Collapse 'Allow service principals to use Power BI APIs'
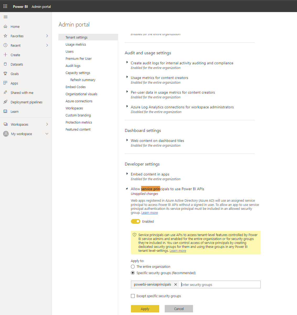This screenshot has height=315, width=297. click(127, 189)
